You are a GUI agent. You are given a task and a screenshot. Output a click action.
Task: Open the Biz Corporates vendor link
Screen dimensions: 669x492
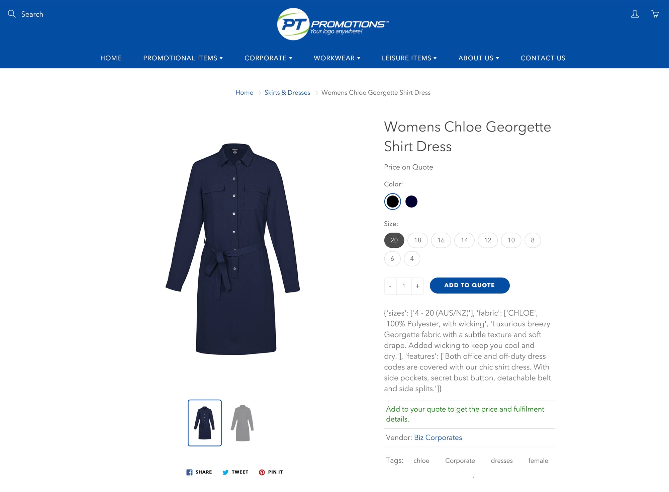pos(438,438)
